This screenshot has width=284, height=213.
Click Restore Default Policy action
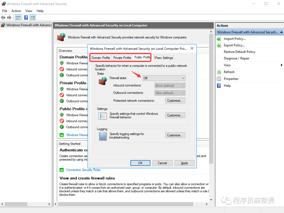tap(240, 52)
